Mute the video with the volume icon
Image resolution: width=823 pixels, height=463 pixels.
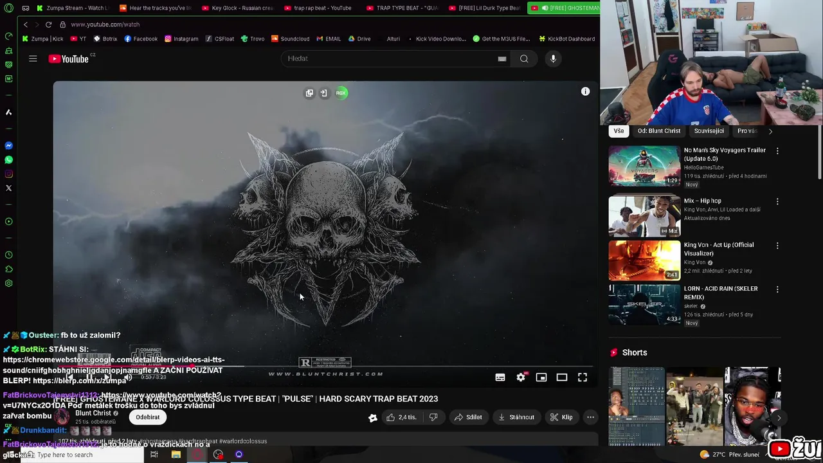128,377
